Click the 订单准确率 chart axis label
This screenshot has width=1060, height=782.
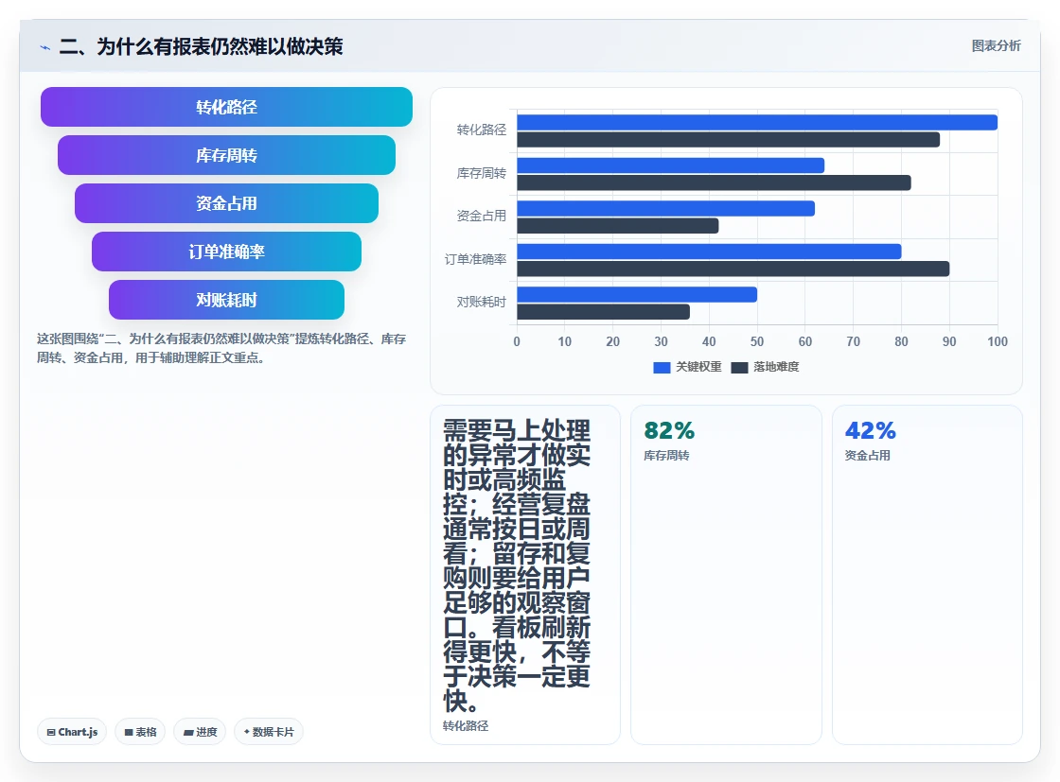475,259
